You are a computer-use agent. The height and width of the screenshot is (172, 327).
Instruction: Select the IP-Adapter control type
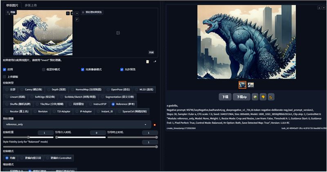pyautogui.click(x=84, y=112)
